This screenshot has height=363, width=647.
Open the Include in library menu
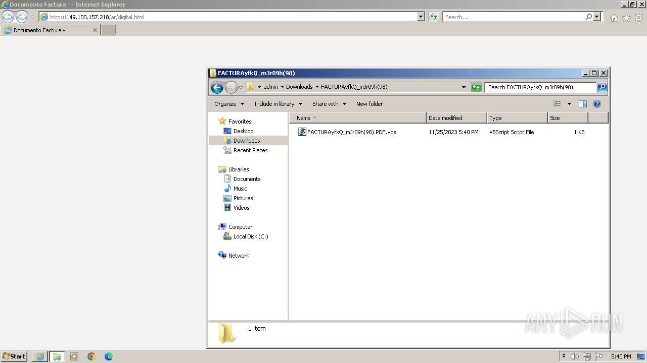(x=278, y=104)
